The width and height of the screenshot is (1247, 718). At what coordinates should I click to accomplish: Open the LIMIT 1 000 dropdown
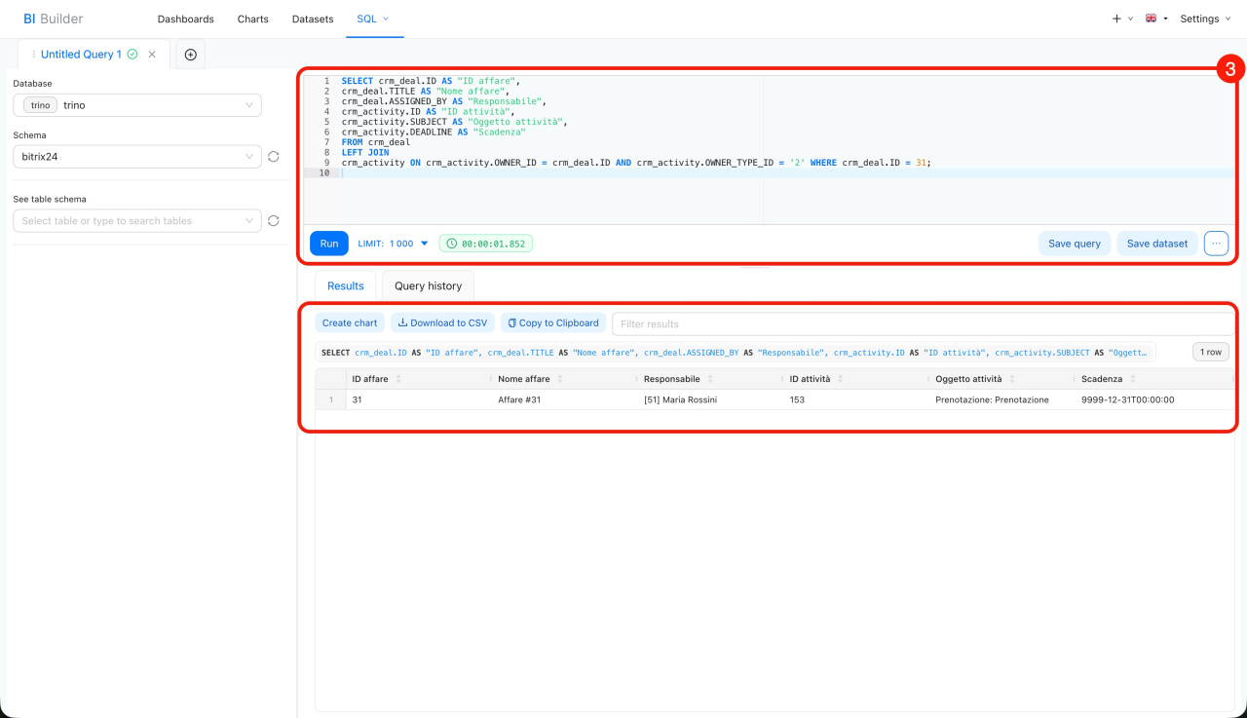point(393,244)
